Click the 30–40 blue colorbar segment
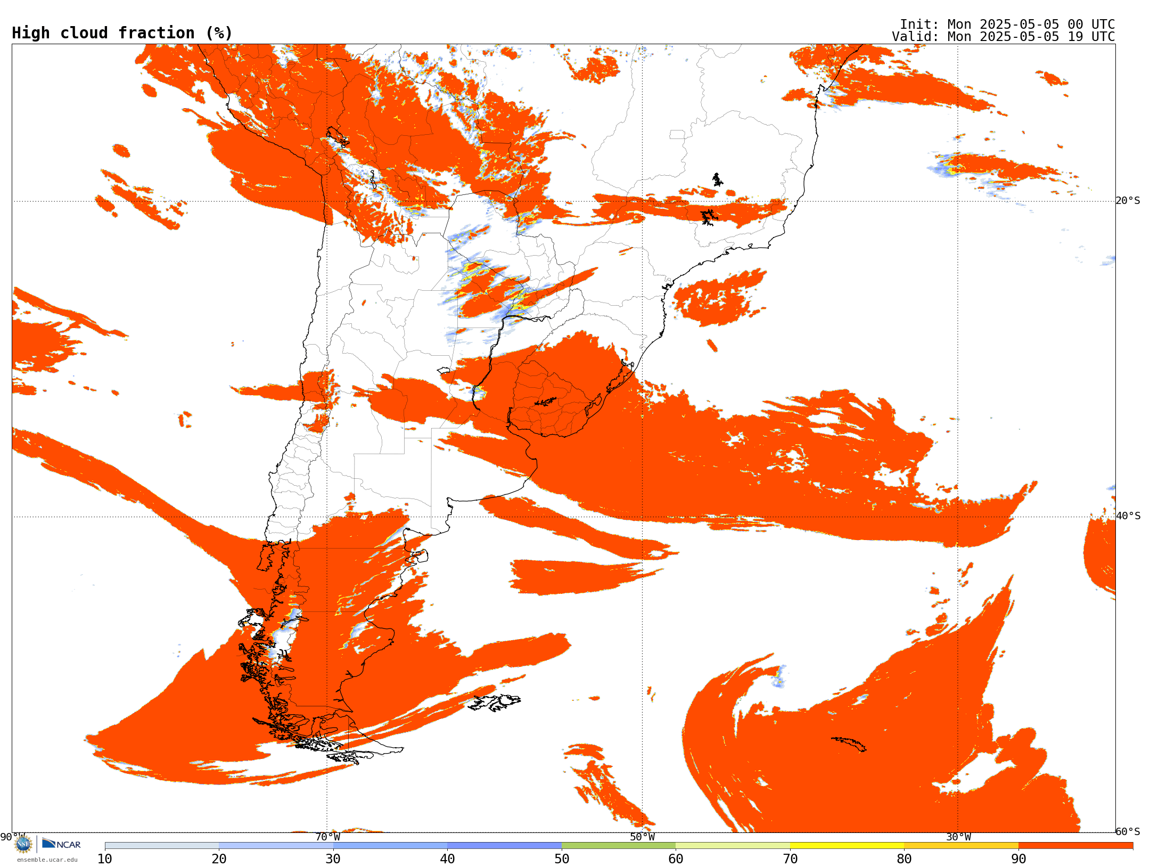 [x=390, y=846]
